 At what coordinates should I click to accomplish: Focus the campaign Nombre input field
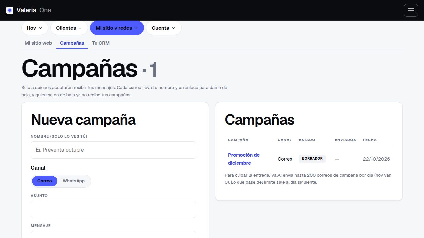pyautogui.click(x=114, y=150)
